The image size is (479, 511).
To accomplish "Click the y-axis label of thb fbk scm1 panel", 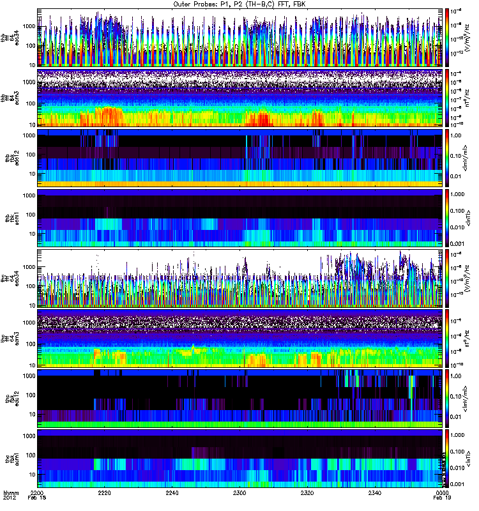I will coord(11,218).
